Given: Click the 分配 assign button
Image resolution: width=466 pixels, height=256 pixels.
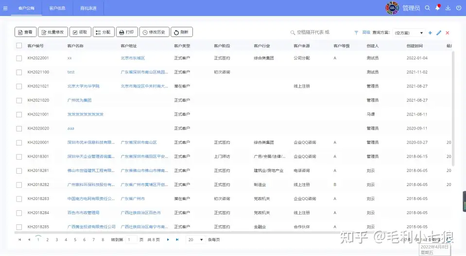Looking at the screenshot, I should [x=104, y=32].
